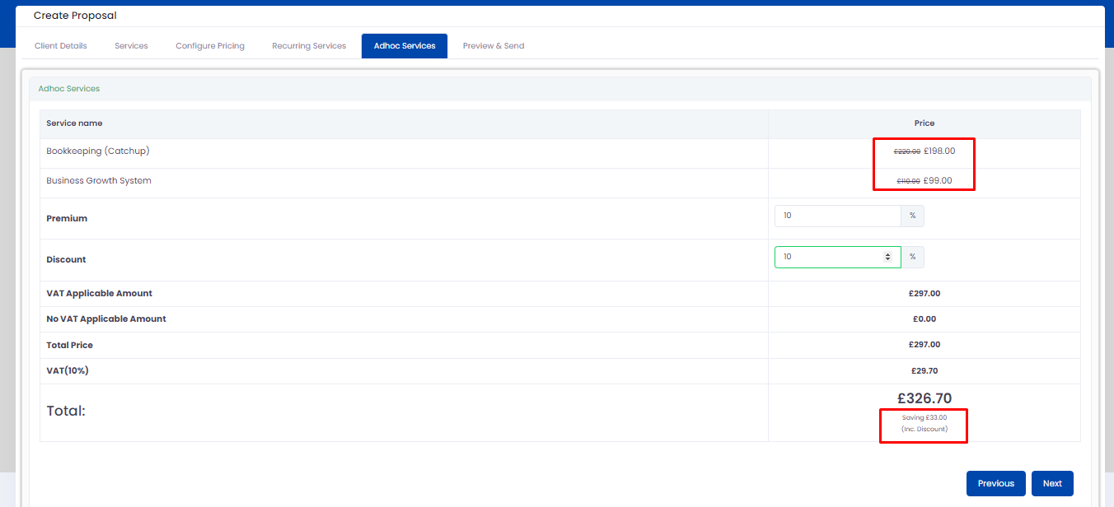Click the Previous button
The height and width of the screenshot is (507, 1114).
tap(996, 483)
